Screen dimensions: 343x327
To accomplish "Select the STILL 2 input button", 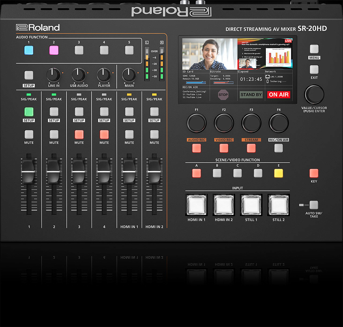I will coord(279,205).
